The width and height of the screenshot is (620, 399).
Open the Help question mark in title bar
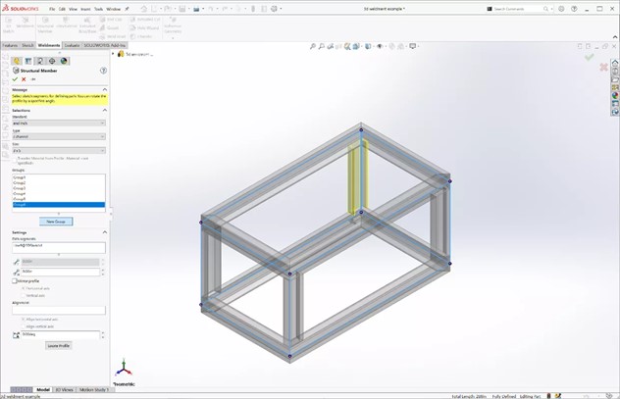tap(574, 9)
